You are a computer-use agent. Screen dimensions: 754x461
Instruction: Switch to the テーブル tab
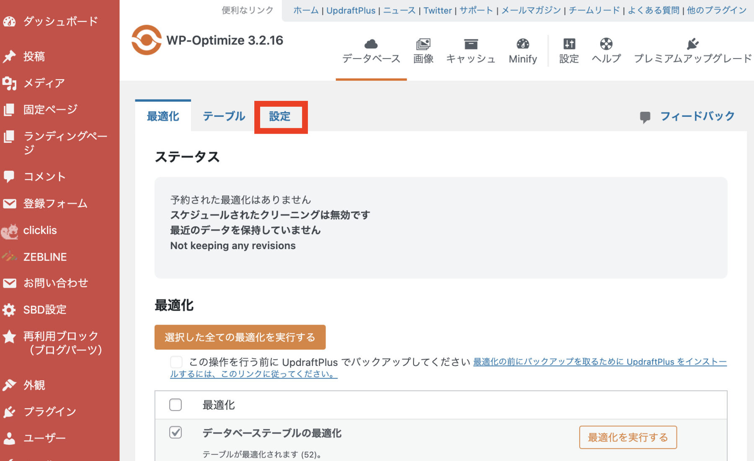click(x=224, y=116)
